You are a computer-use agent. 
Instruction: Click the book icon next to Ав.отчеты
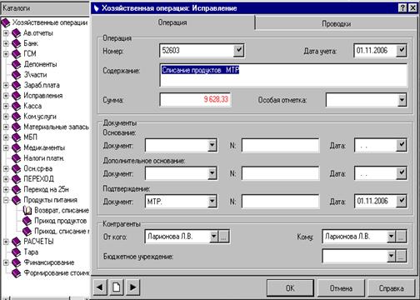point(16,33)
